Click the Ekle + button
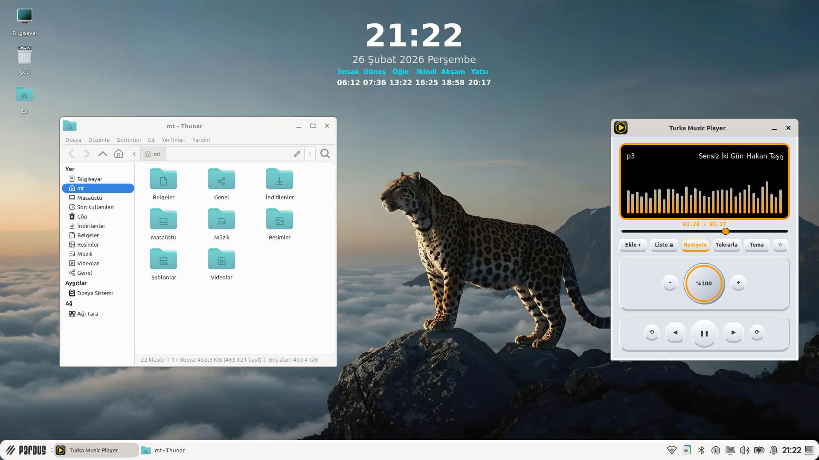Viewport: 819px width, 460px height. coord(633,245)
